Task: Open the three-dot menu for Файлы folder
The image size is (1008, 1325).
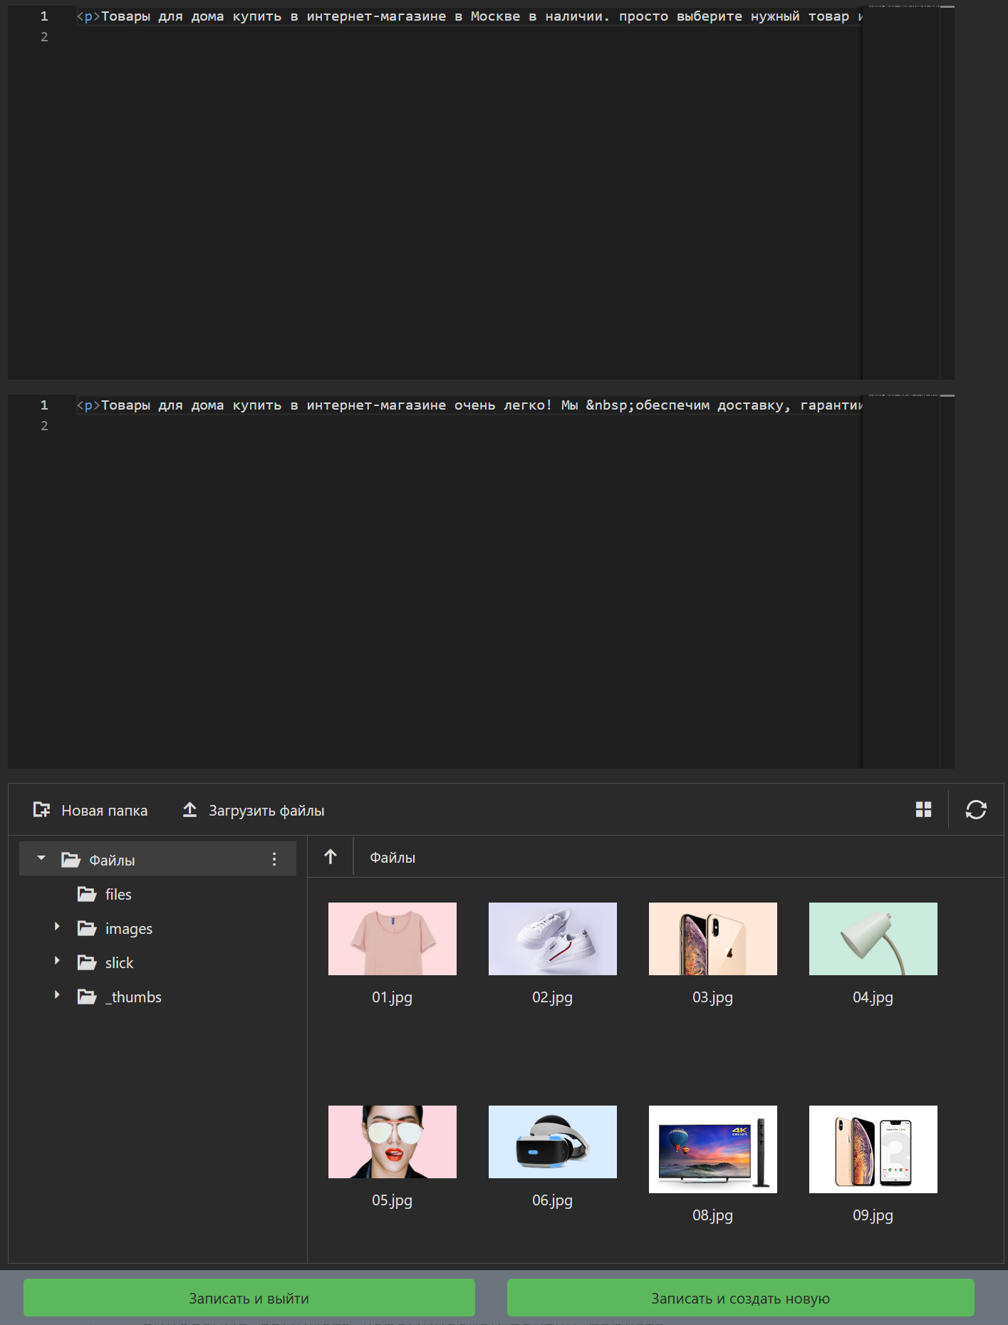Action: click(274, 860)
